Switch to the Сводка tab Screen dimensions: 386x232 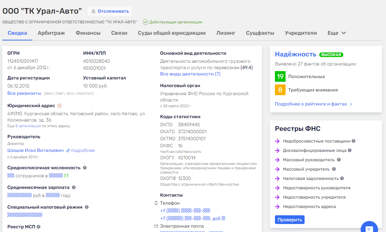(x=17, y=33)
